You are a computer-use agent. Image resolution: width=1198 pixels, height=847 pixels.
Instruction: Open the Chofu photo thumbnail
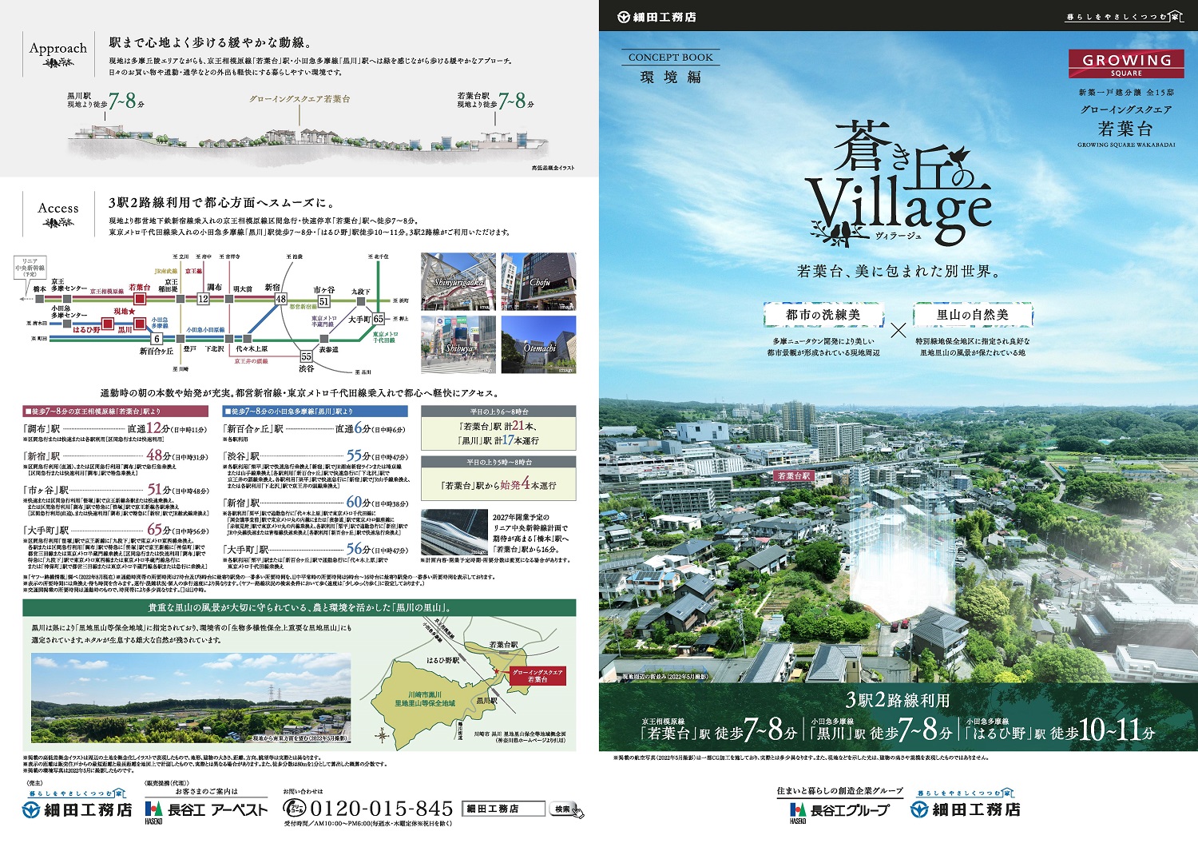pyautogui.click(x=538, y=281)
